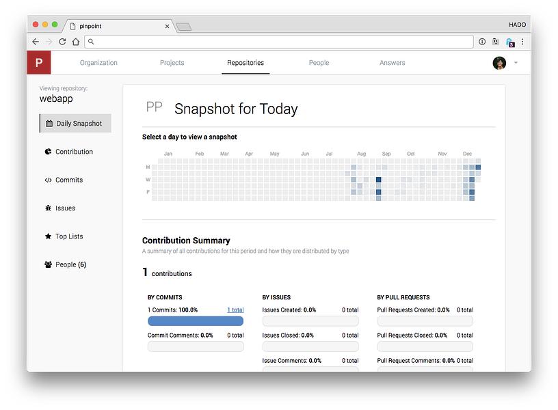
Task: Click the calendar icon beside Daily Snapshot
Action: (x=49, y=124)
